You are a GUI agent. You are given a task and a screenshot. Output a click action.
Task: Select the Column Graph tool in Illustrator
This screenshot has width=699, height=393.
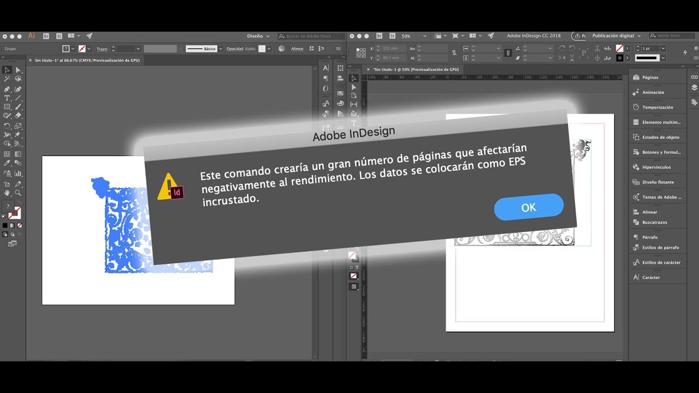18,174
